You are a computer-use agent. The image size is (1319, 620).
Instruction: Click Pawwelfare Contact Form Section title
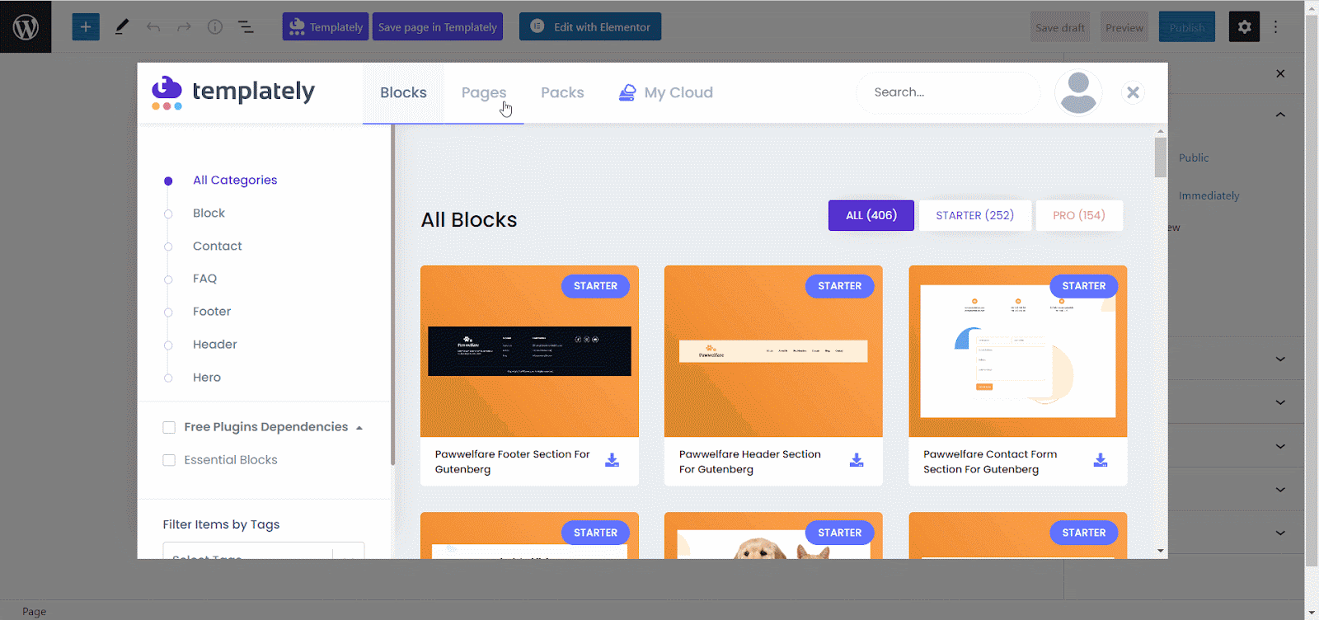pyautogui.click(x=989, y=462)
